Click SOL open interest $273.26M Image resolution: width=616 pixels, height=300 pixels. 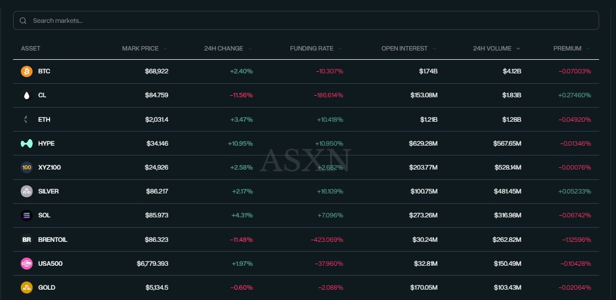click(x=424, y=215)
